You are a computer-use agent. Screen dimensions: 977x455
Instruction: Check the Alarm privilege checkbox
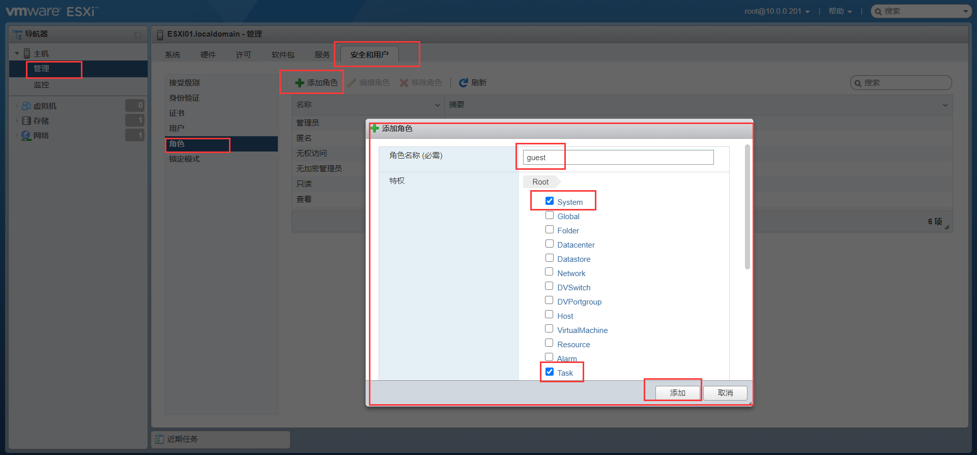pyautogui.click(x=549, y=357)
